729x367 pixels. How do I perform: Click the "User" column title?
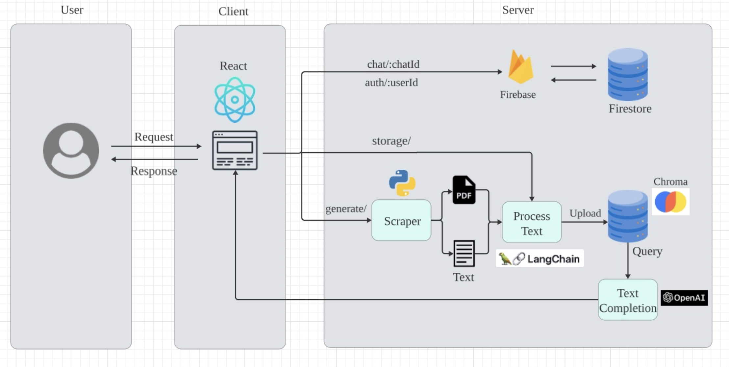click(72, 10)
